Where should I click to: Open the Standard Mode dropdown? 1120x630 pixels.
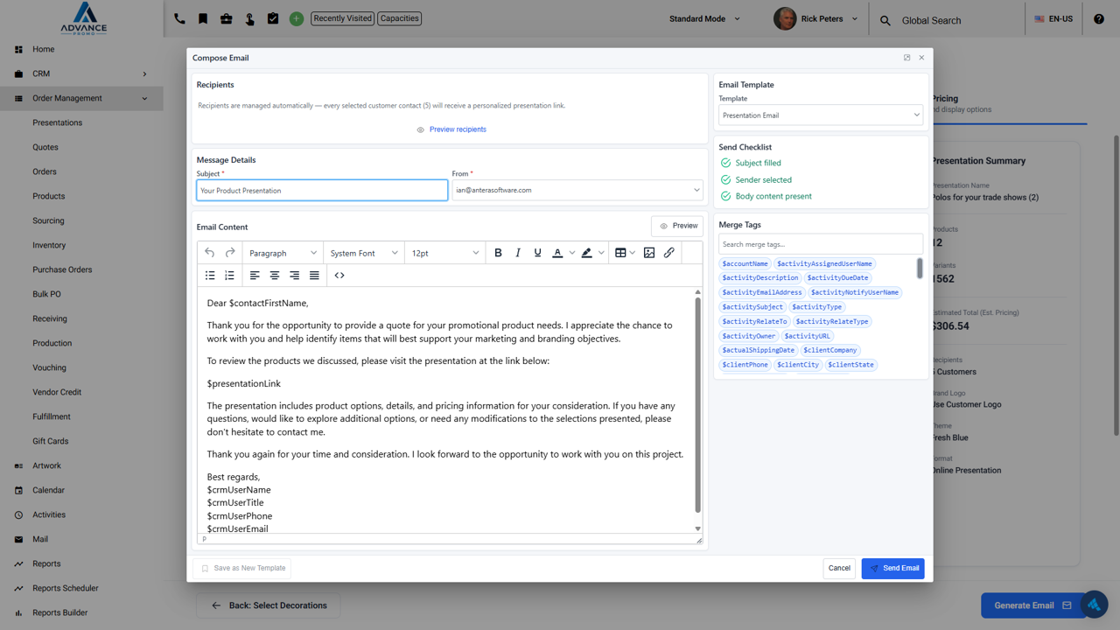(704, 18)
